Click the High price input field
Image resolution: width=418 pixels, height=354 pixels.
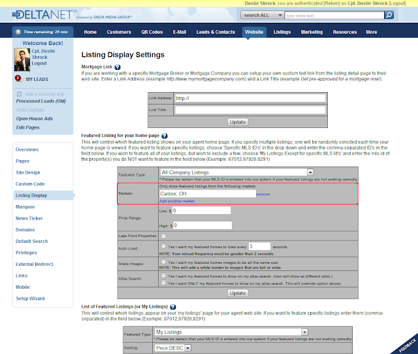[x=202, y=225]
